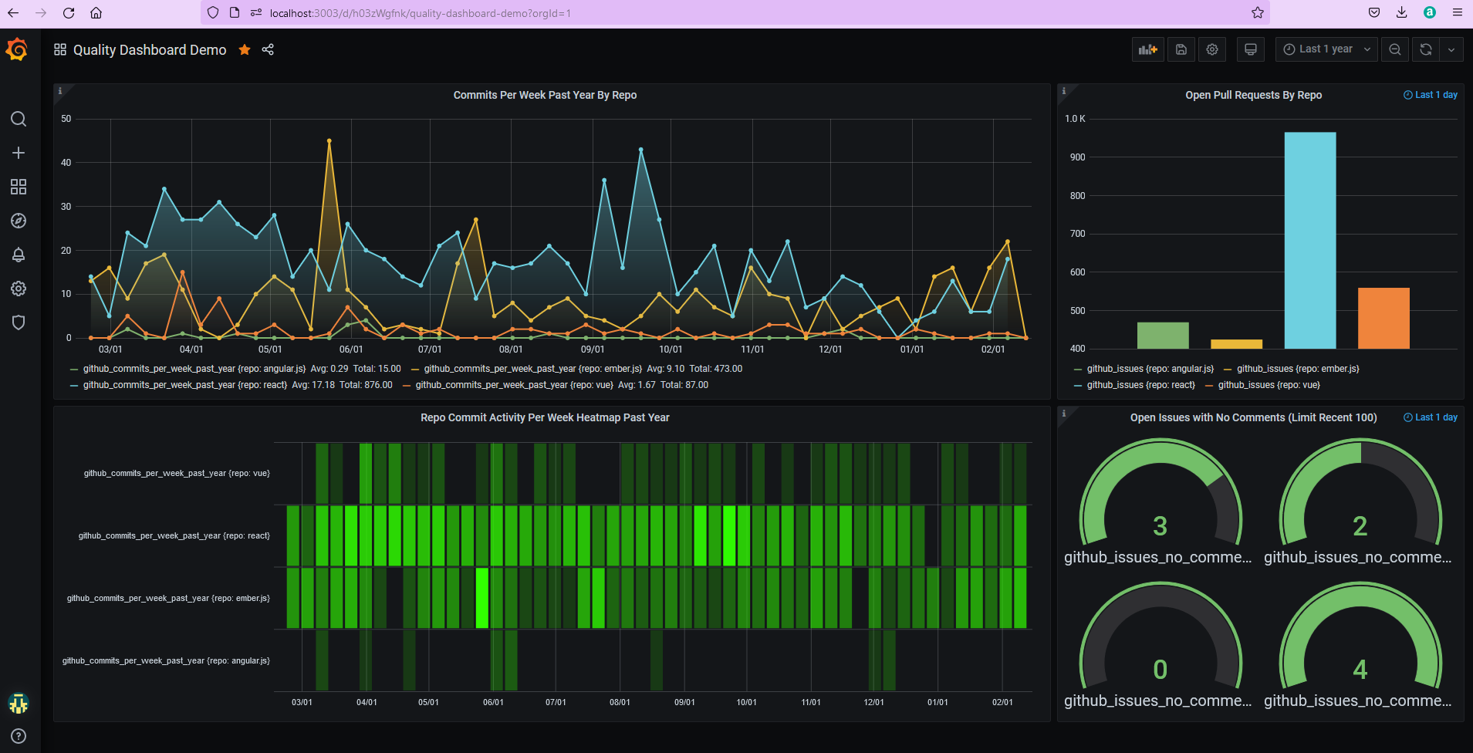Mark dashboard as favorite with star
This screenshot has width=1473, height=753.
[245, 49]
